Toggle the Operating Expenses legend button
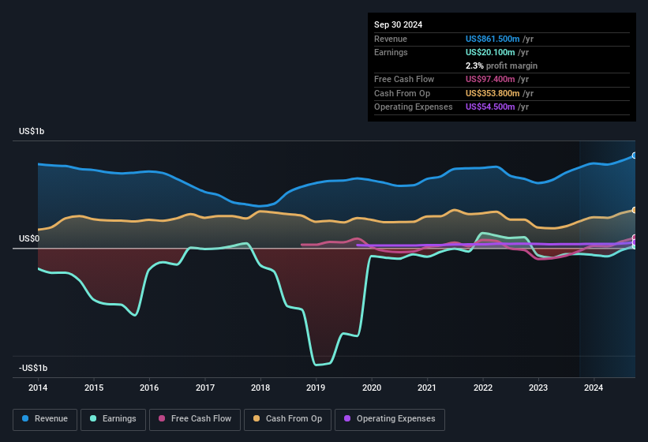The image size is (648, 442). (390, 419)
